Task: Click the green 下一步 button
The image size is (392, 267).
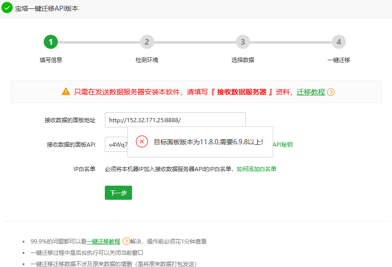Action: (x=118, y=193)
